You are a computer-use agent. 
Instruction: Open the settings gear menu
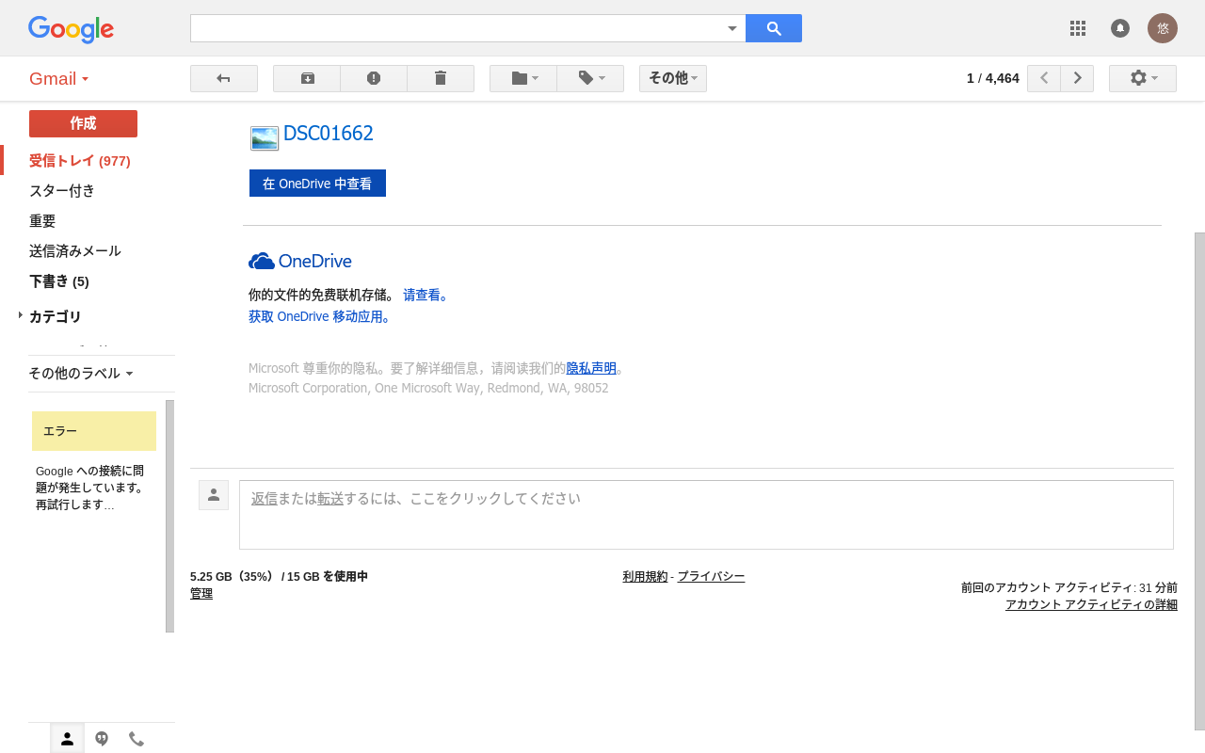(x=1143, y=78)
